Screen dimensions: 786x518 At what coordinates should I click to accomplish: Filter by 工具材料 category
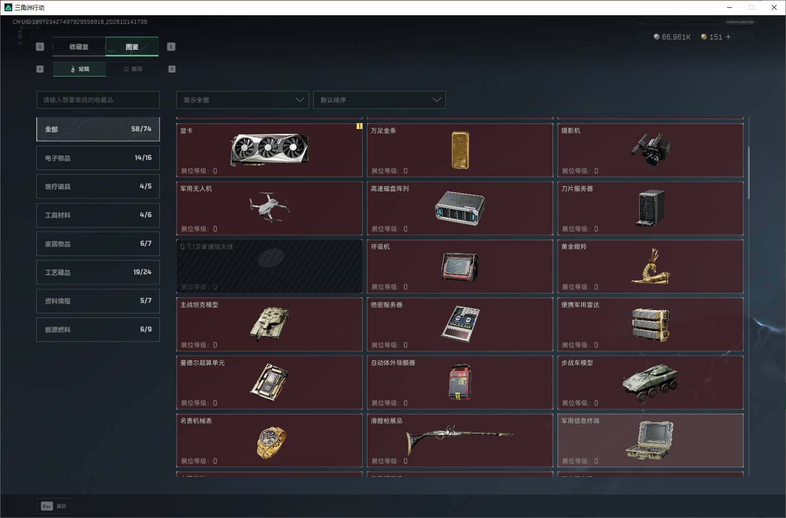pyautogui.click(x=98, y=215)
